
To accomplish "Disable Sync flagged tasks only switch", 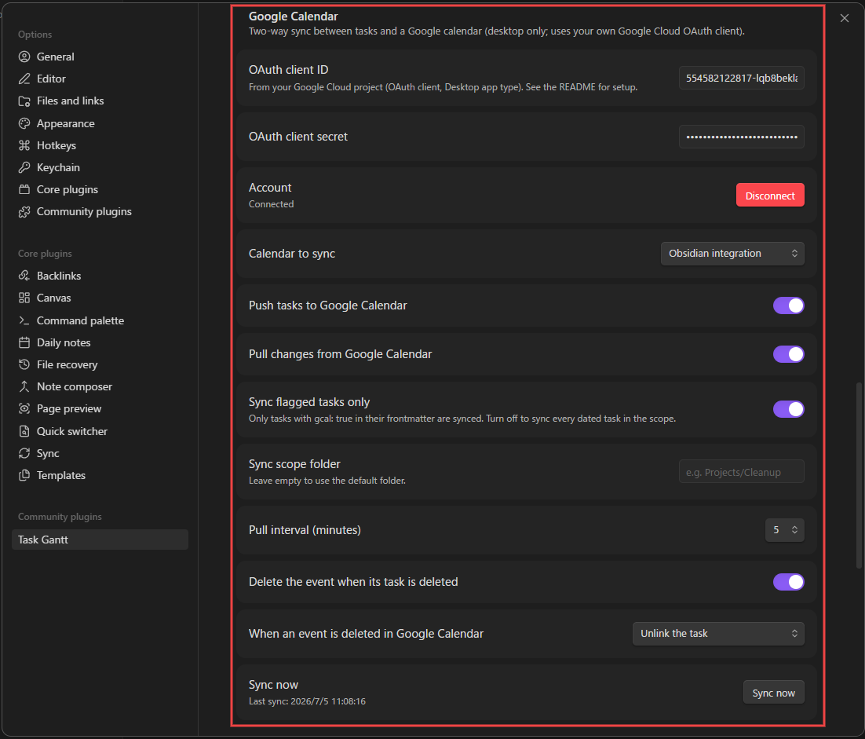I will point(788,409).
